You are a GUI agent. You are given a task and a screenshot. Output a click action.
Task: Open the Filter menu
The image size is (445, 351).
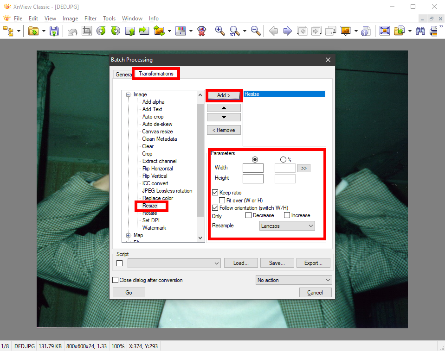(x=90, y=19)
